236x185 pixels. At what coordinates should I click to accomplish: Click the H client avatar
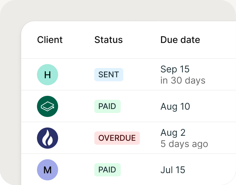click(x=48, y=75)
